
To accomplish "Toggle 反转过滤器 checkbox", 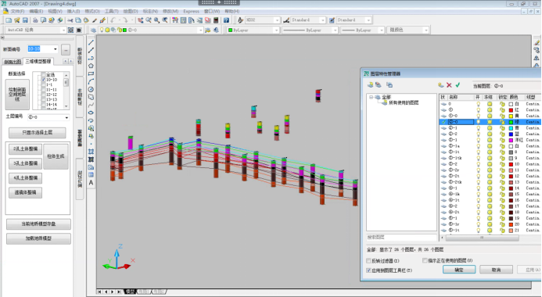I will (x=369, y=261).
